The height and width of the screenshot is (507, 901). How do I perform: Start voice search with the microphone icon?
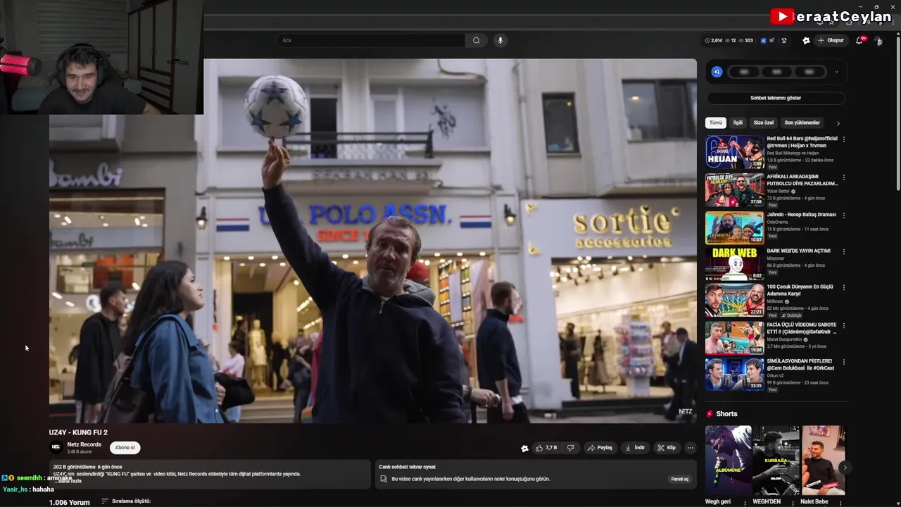[500, 40]
